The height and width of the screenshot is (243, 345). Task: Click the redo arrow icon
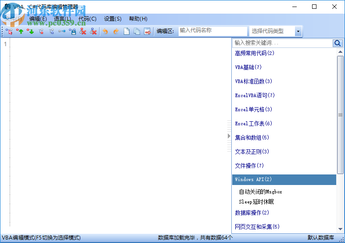(x=116, y=32)
